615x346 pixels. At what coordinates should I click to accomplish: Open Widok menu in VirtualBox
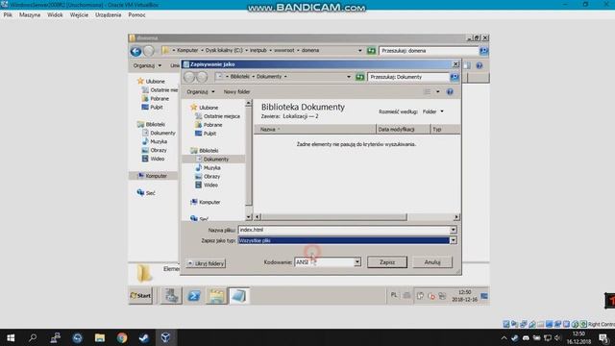pyautogui.click(x=55, y=15)
